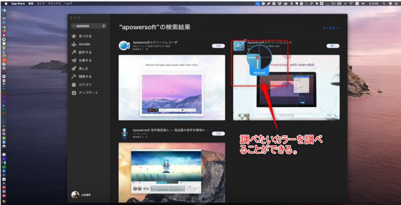Open アップデート in the sidebar

pos(85,93)
